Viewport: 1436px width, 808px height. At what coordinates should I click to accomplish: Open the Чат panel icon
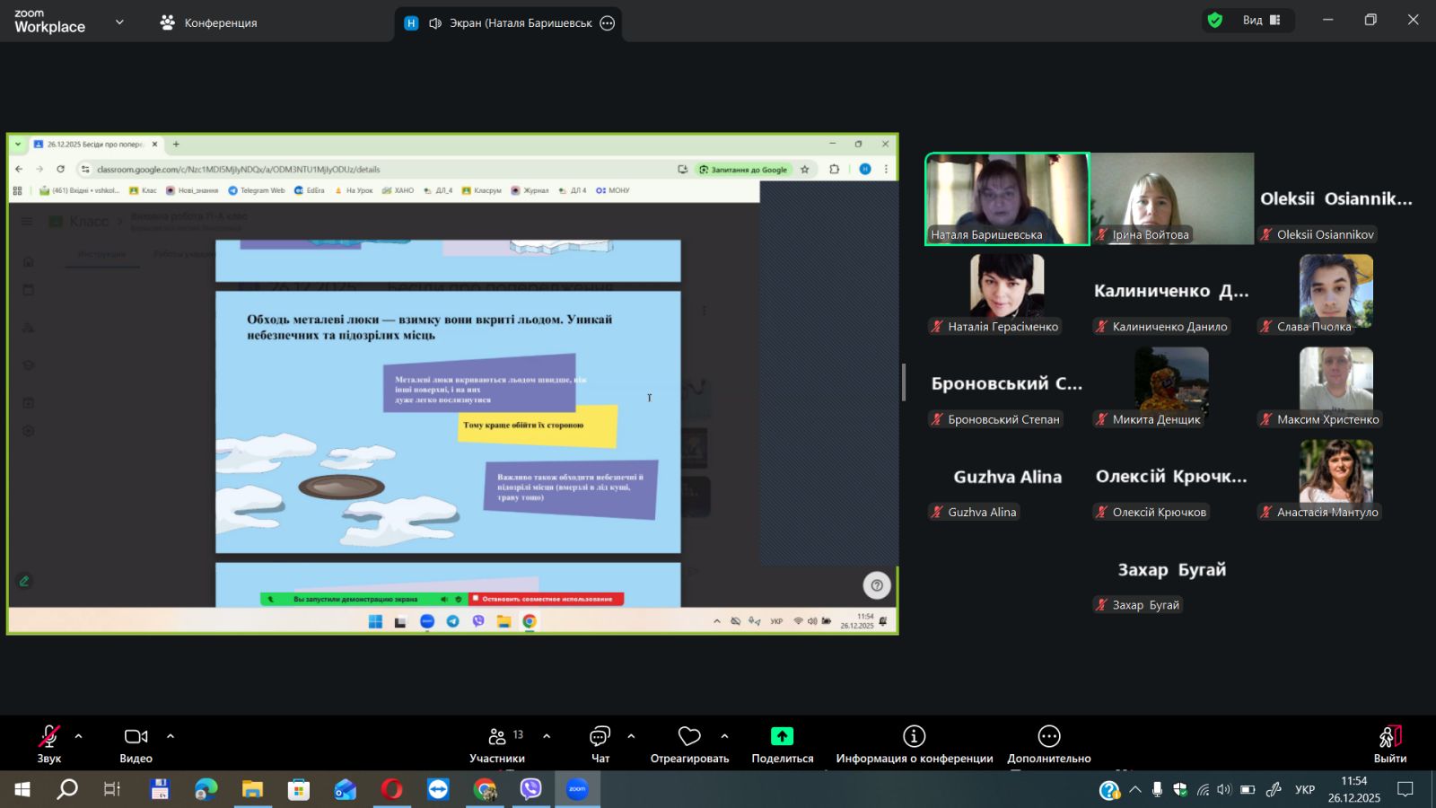click(600, 737)
